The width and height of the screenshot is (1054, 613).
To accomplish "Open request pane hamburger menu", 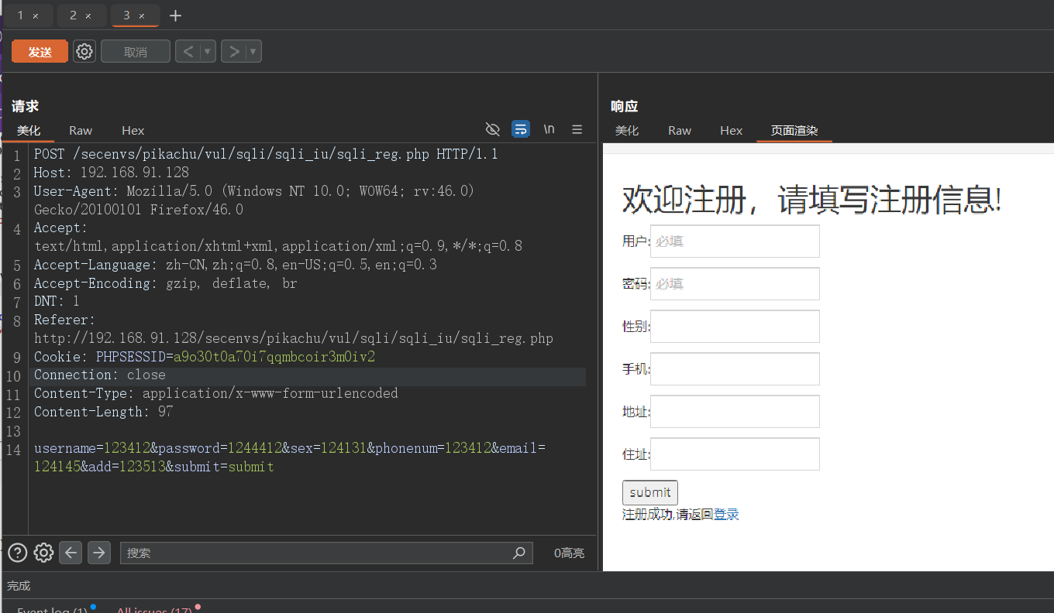I will (x=577, y=129).
